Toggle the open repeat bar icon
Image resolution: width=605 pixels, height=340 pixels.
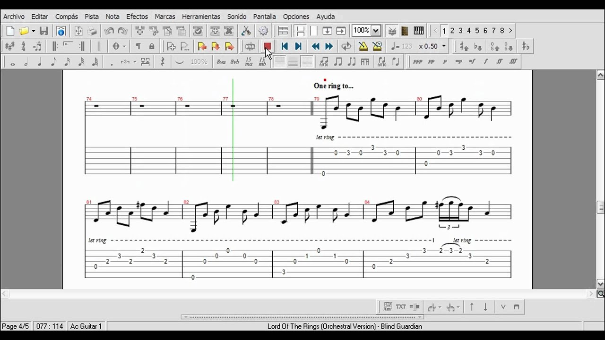coord(55,46)
